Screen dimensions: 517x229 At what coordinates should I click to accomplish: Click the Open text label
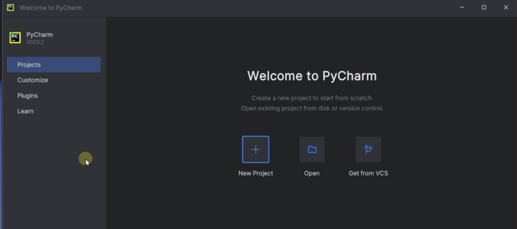[312, 173]
